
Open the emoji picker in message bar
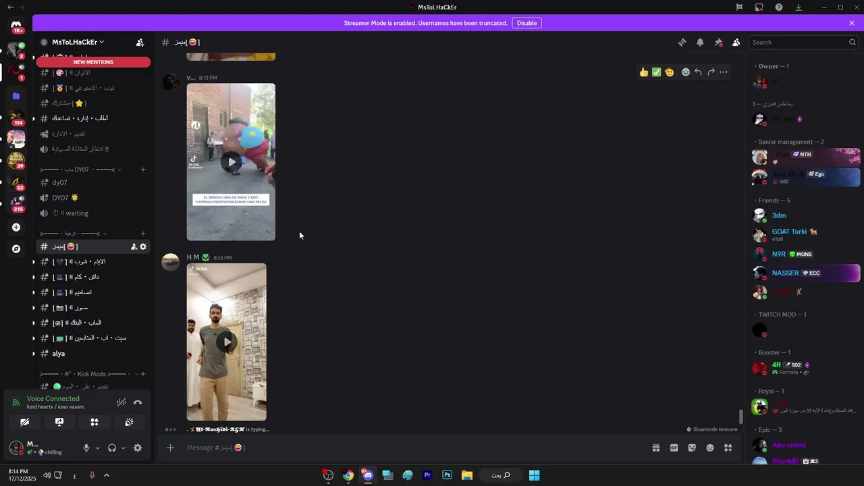click(x=710, y=448)
